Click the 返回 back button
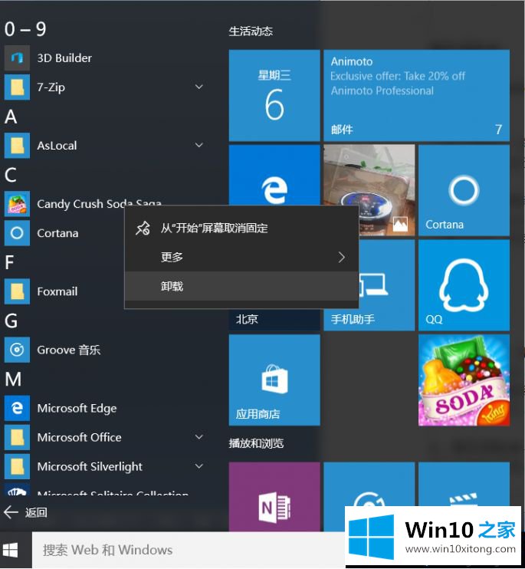This screenshot has width=525, height=569. click(25, 512)
